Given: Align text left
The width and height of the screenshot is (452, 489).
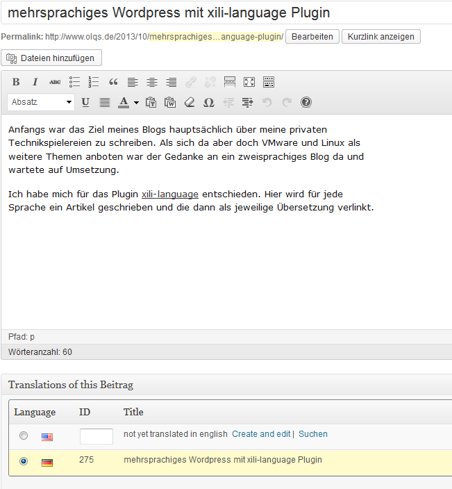Looking at the screenshot, I should click(133, 82).
